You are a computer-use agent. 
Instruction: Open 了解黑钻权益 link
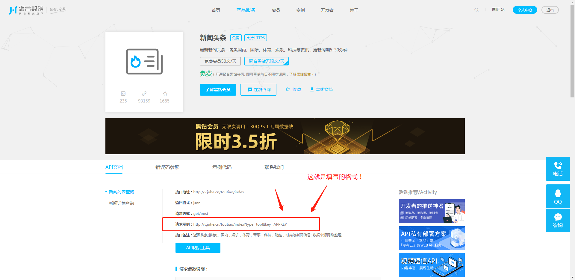[301, 74]
